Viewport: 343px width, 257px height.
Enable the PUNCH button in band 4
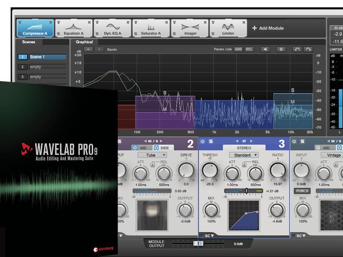coord(302,191)
